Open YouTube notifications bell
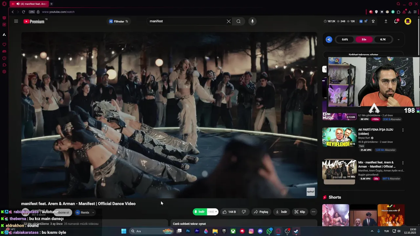Image resolution: width=420 pixels, height=236 pixels. 396,21
